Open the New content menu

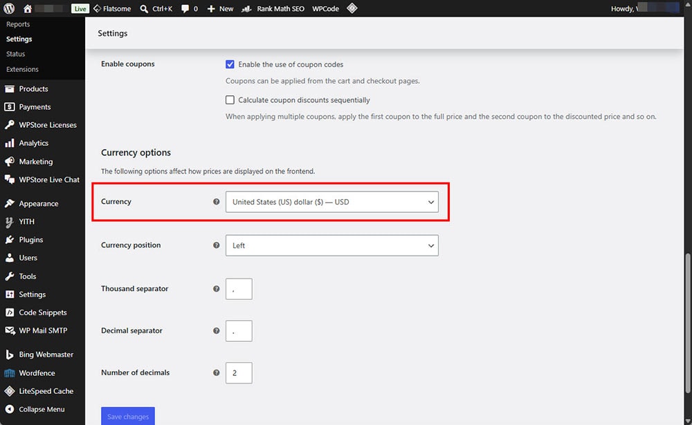click(x=220, y=8)
